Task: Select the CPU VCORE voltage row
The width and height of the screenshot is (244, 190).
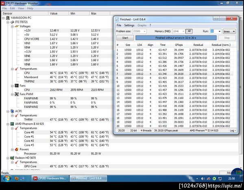Action: tap(66, 39)
